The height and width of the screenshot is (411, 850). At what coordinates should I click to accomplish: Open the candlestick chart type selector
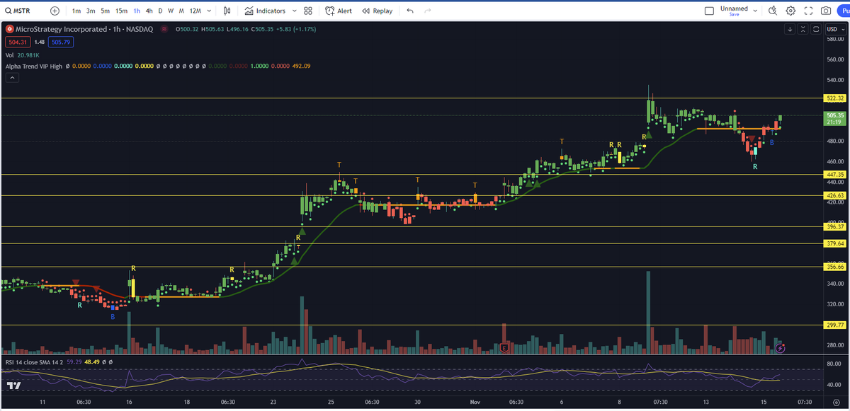pos(227,11)
